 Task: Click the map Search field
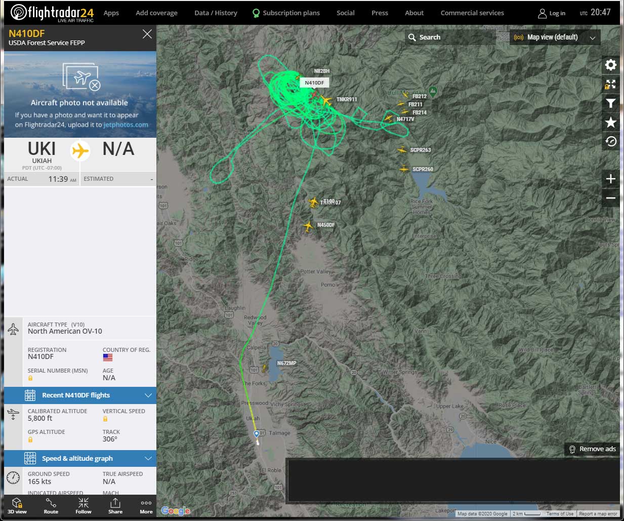pyautogui.click(x=450, y=37)
